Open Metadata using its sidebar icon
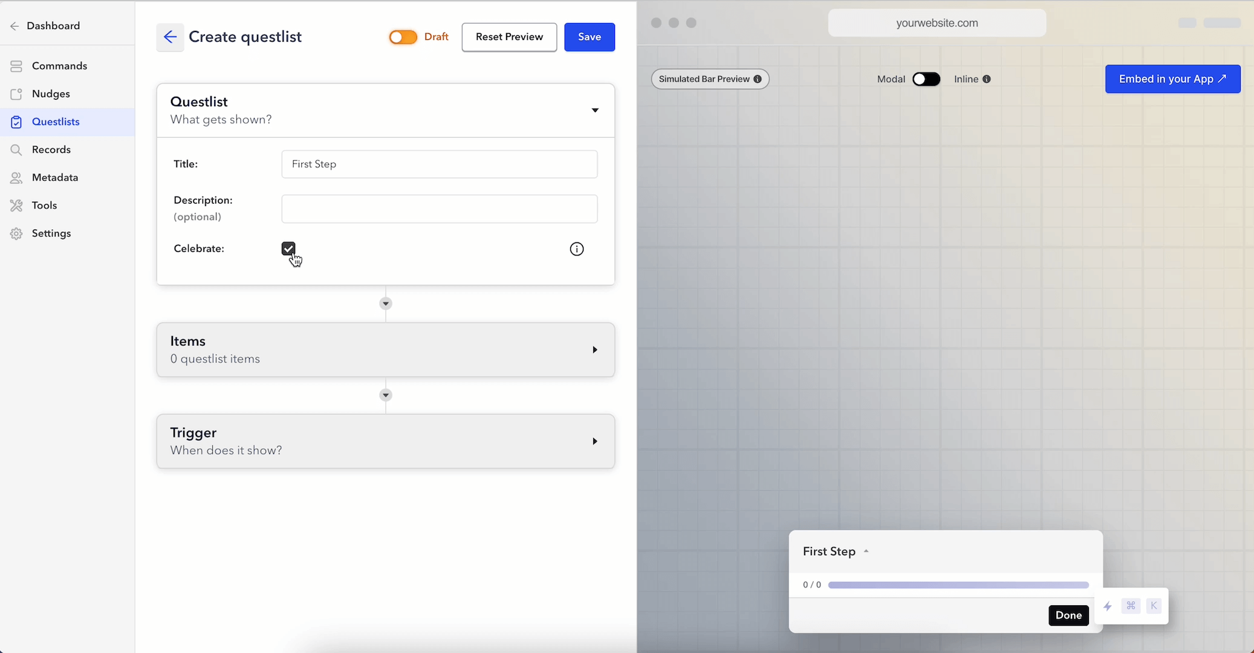Screen dimensions: 1254x653 (x=16, y=177)
